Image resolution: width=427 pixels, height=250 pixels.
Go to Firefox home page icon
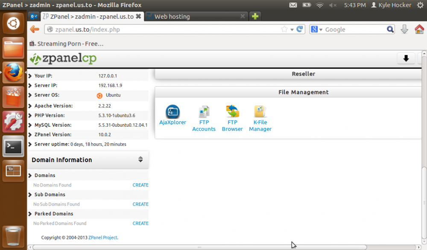419,29
